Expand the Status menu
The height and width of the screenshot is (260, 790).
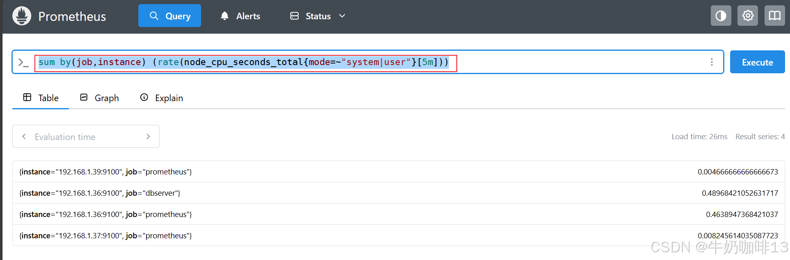click(318, 16)
